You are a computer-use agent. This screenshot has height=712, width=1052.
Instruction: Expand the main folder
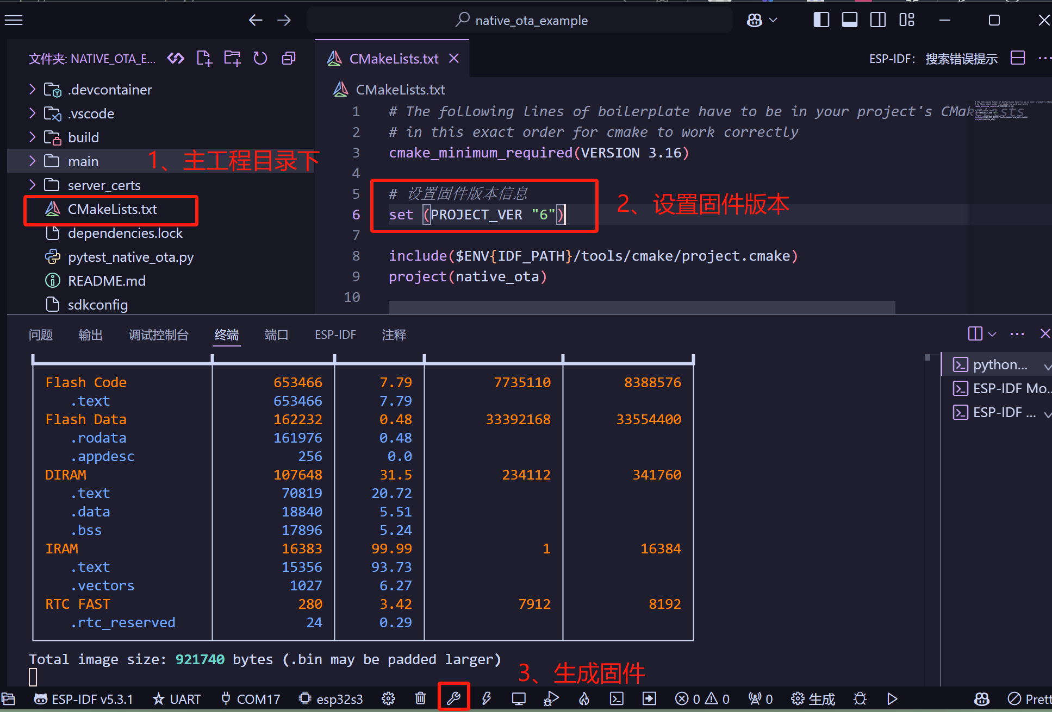tap(83, 161)
